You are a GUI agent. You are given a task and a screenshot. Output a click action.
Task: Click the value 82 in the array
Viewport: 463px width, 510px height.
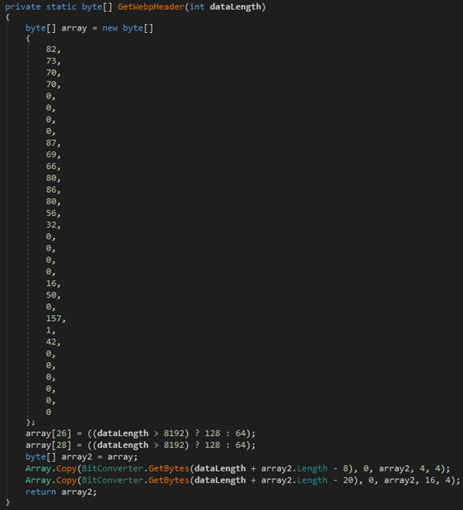click(51, 49)
